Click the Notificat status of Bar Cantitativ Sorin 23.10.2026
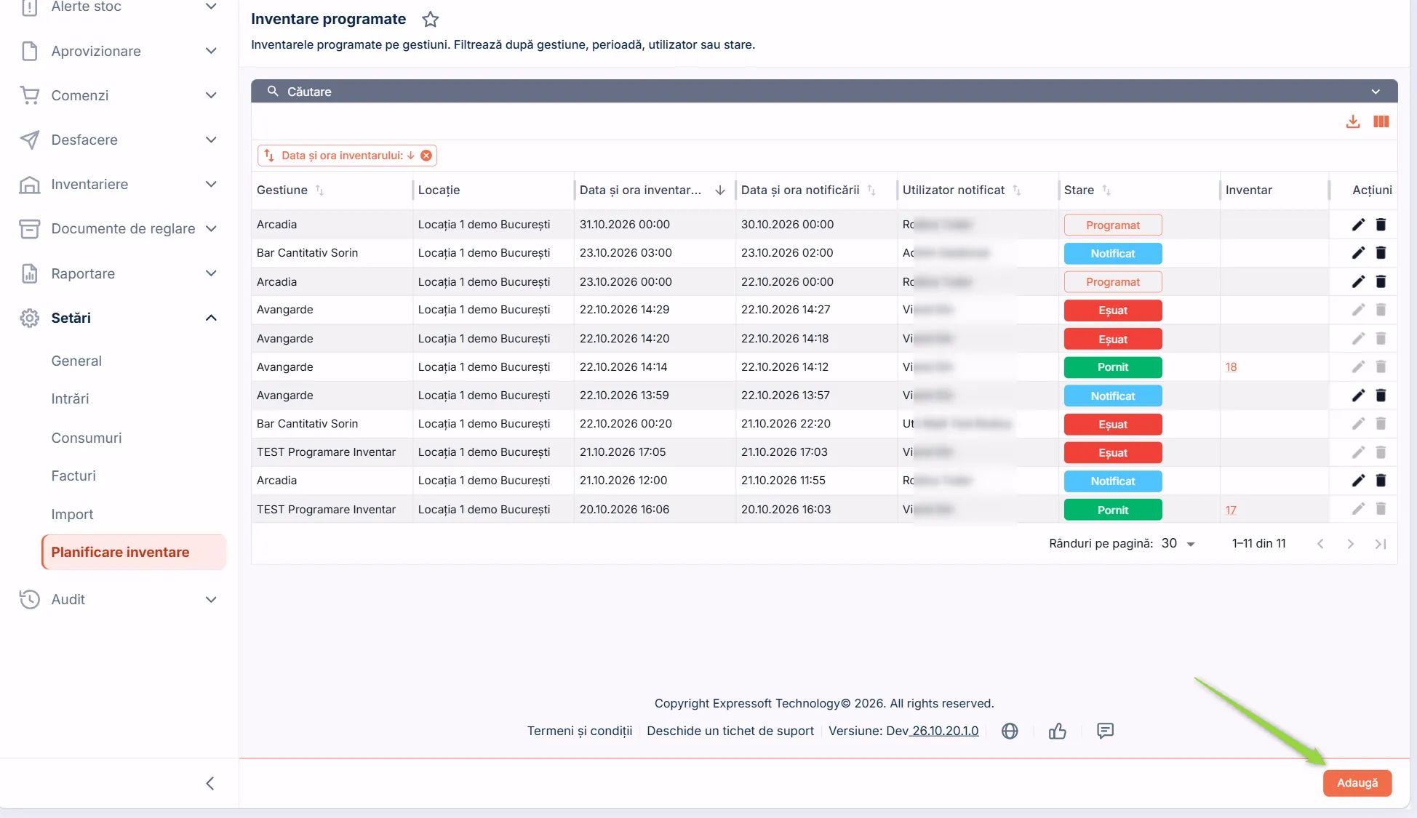This screenshot has width=1417, height=818. [x=1113, y=253]
